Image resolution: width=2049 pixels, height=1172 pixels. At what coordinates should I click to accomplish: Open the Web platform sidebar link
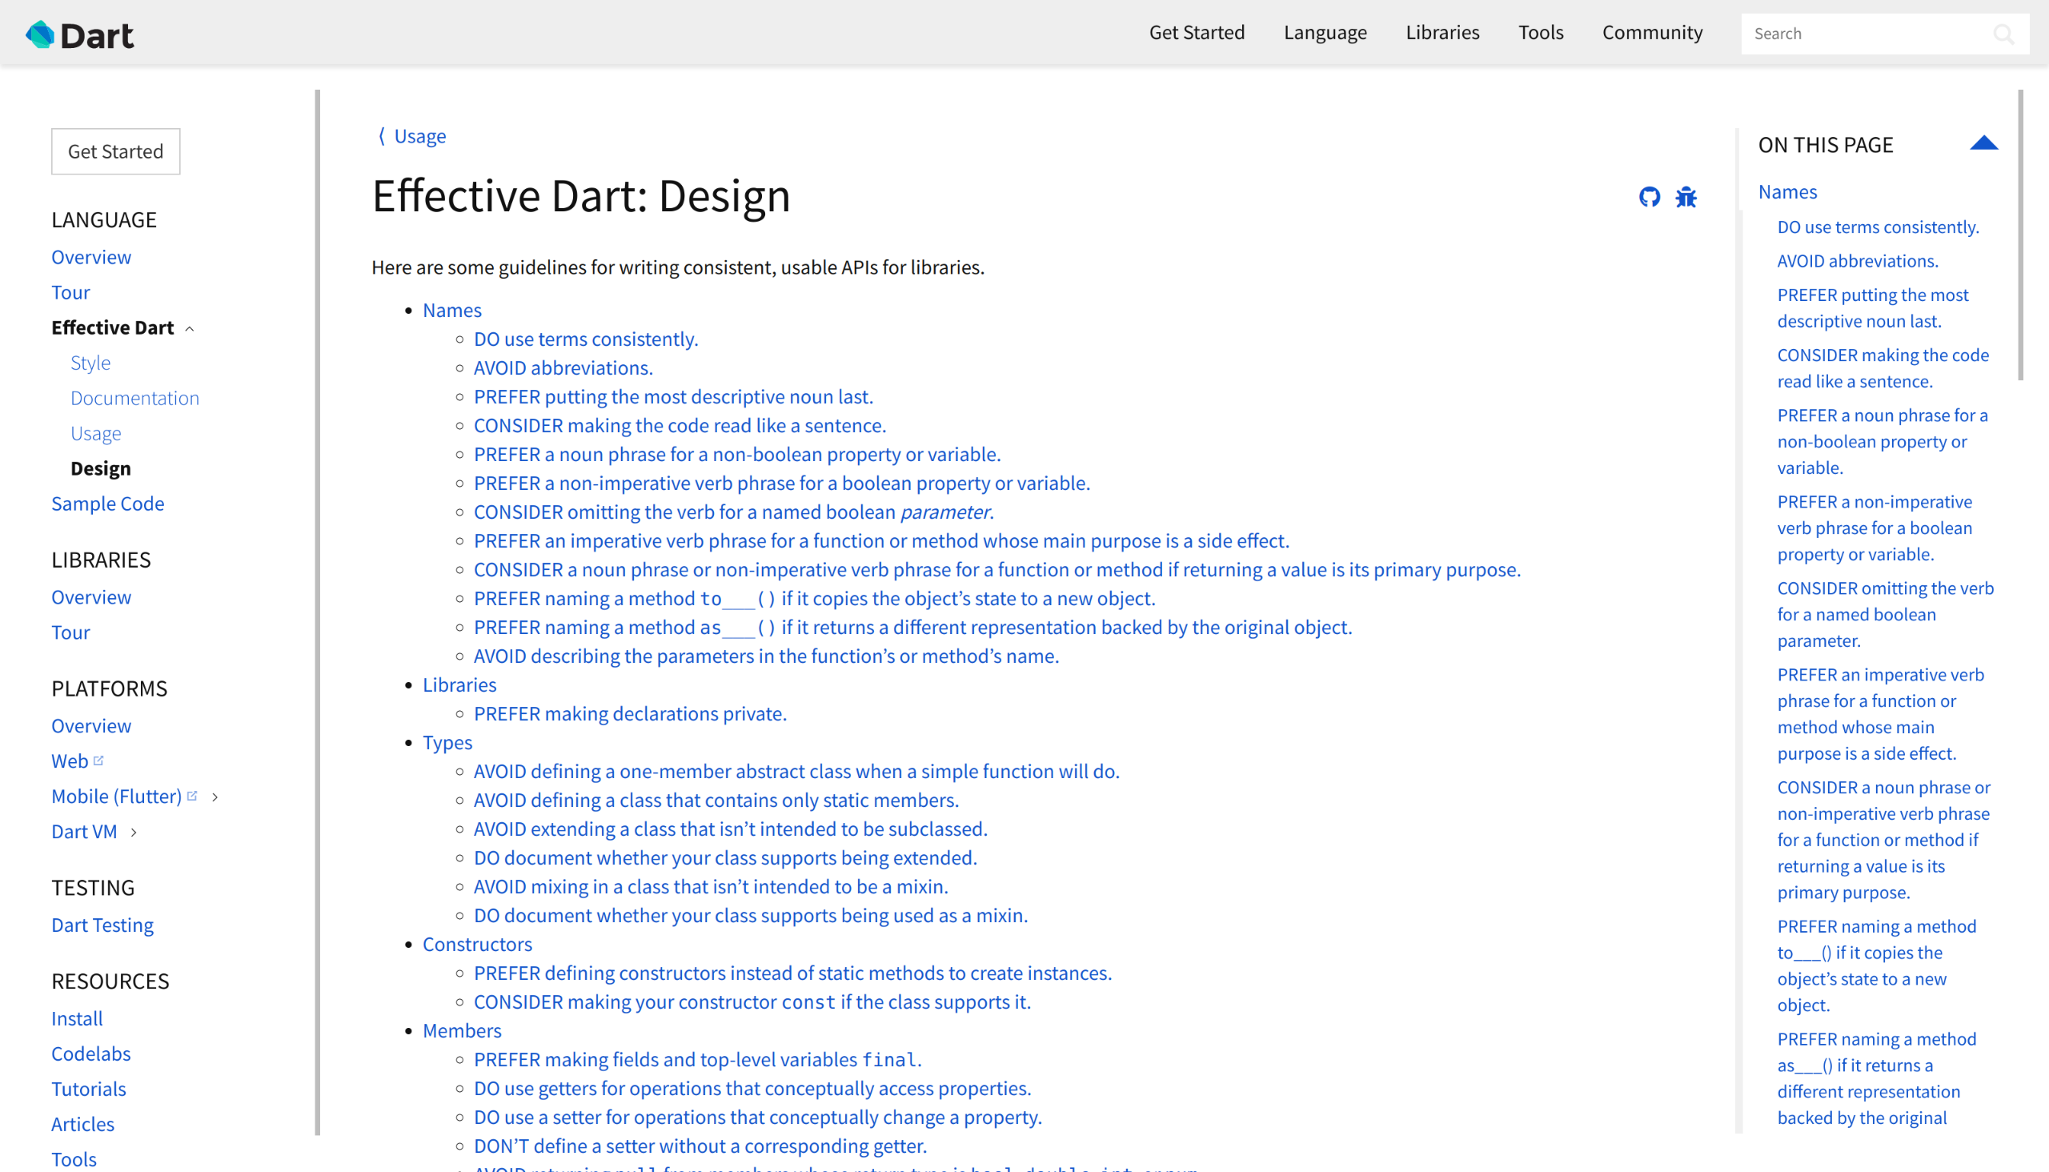click(70, 761)
